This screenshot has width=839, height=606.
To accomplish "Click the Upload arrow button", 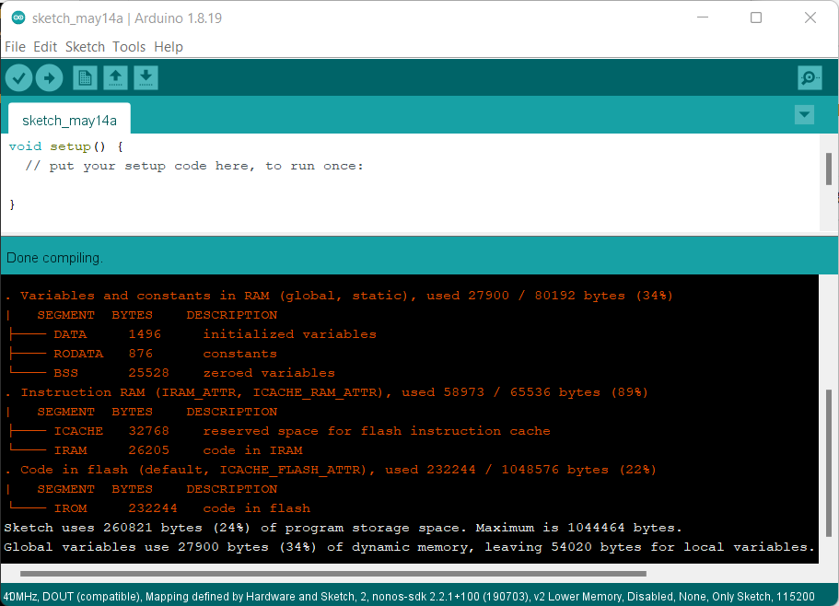I will coord(49,78).
